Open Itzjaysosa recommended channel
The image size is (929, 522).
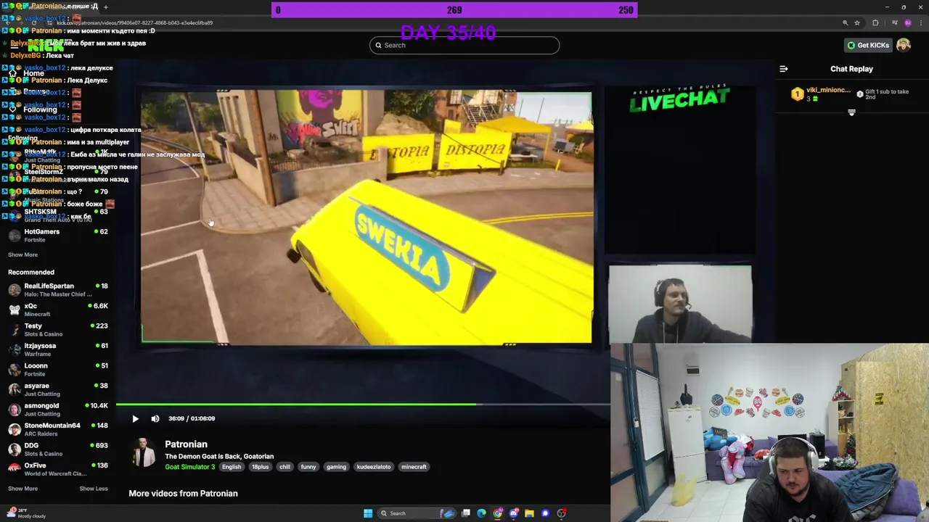click(58, 349)
